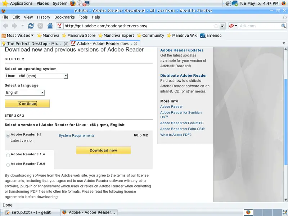
Task: Open Adobe Reader for Pocket PC link
Action: tap(182, 123)
